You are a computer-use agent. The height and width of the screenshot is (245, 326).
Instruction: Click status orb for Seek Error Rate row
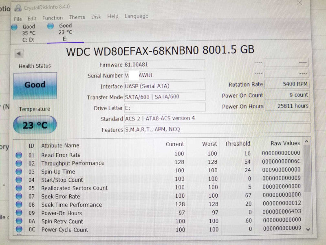pos(19,196)
